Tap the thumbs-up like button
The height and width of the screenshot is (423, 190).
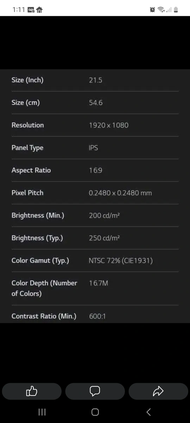pos(32,391)
